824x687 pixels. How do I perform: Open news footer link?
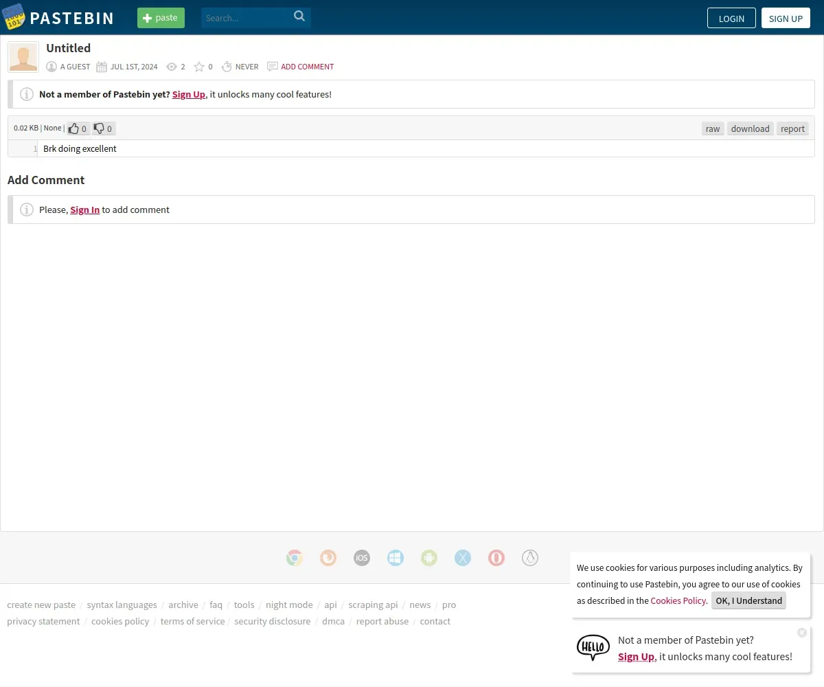pyautogui.click(x=420, y=605)
